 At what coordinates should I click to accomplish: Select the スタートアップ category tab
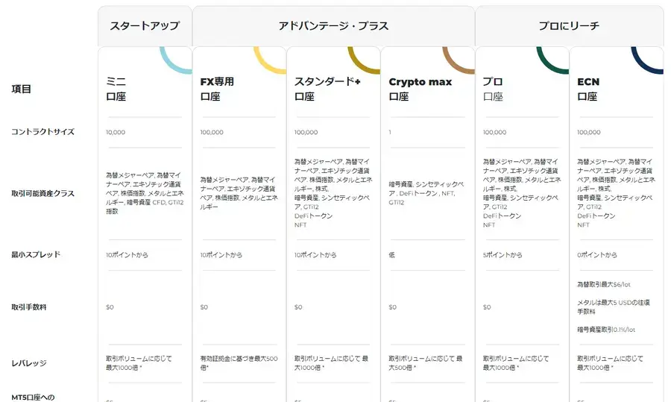145,25
